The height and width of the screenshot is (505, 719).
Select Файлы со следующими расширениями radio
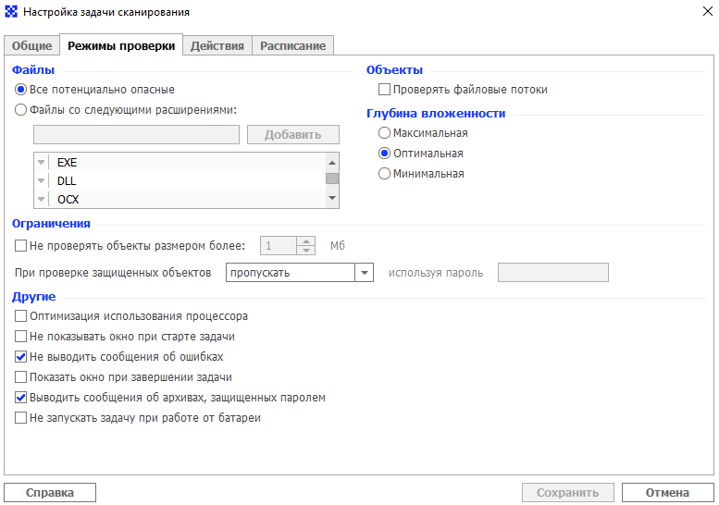coord(20,109)
